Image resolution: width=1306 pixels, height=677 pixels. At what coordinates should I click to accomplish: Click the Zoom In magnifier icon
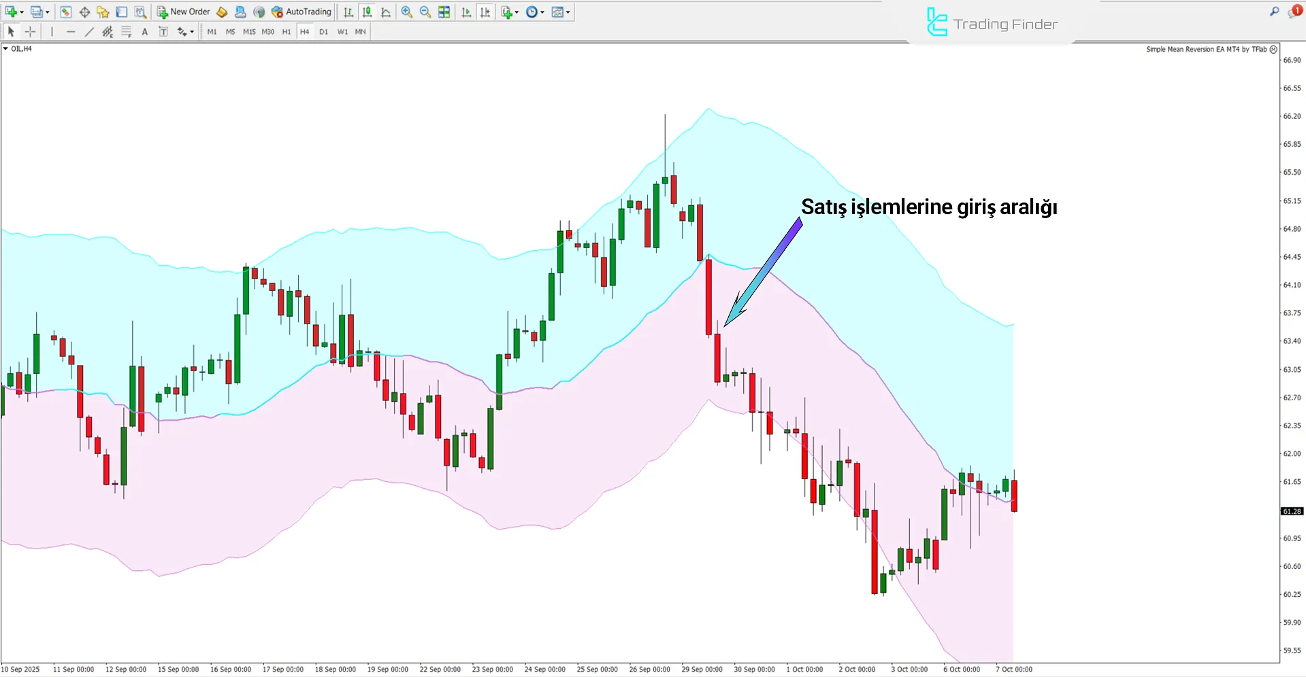[406, 12]
